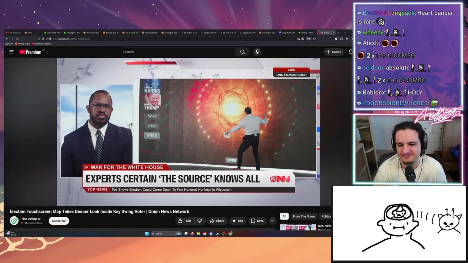Click the "3.11M subscribers" text
Viewport: 468px width, 263px height.
pyautogui.click(x=32, y=223)
